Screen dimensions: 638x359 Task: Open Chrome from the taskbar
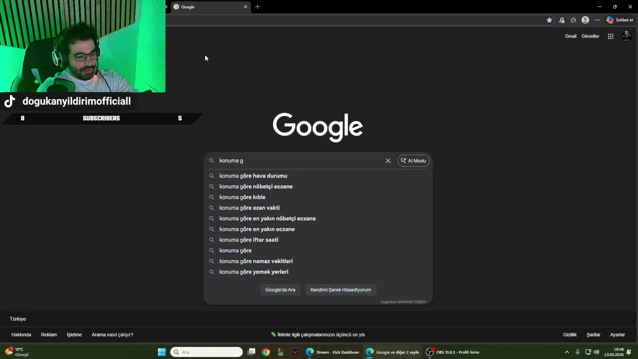266,352
